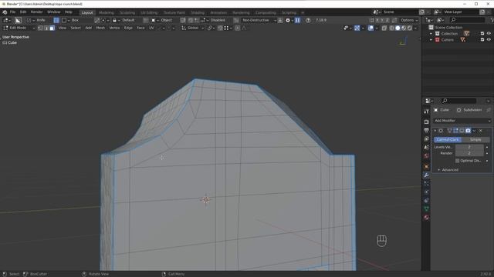Enable face select mode

52,28
